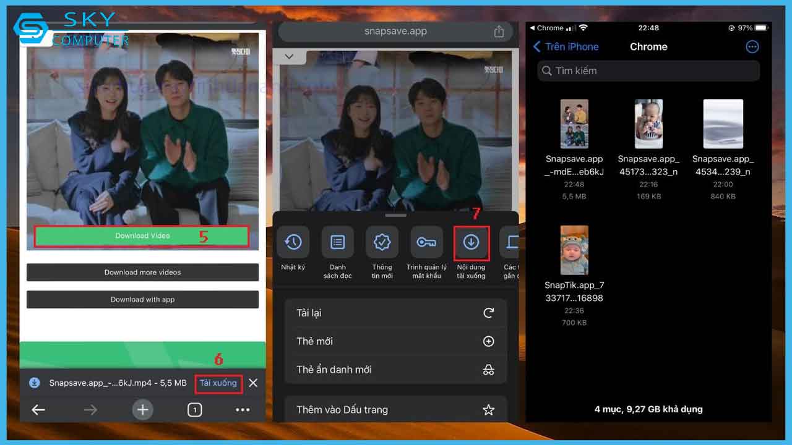Tap the reload arrow icon beside Tải lại
This screenshot has width=792, height=445.
pos(489,313)
